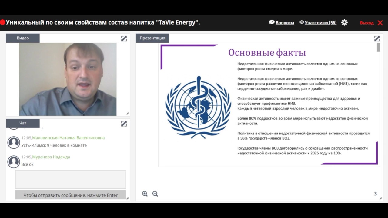388x218 pixels.
Task: Expand the Чат panel to fullscreen
Action: click(x=124, y=124)
